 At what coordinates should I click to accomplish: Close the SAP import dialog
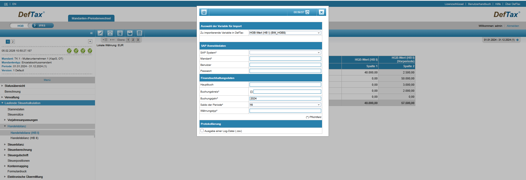(321, 12)
